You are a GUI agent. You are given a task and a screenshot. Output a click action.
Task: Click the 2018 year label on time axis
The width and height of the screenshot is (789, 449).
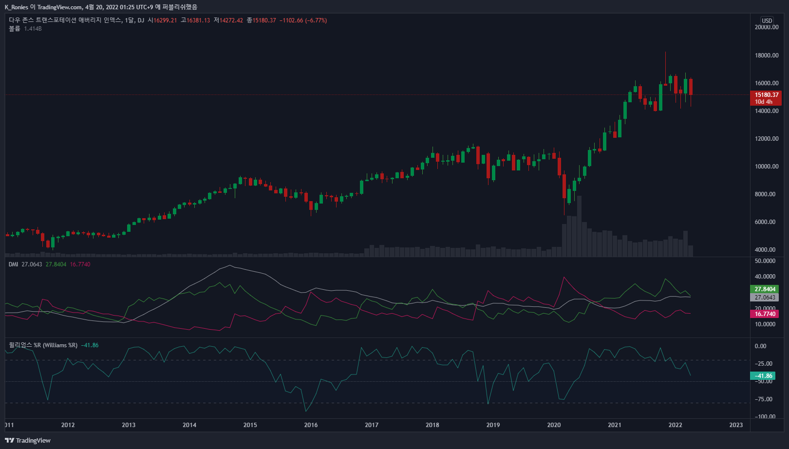click(x=432, y=425)
